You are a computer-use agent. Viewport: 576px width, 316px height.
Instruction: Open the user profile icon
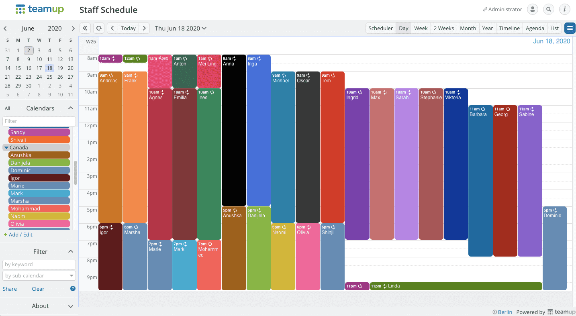(x=532, y=9)
